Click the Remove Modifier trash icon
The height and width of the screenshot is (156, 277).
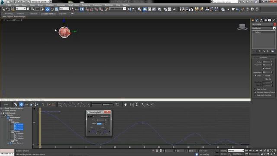pos(268,51)
